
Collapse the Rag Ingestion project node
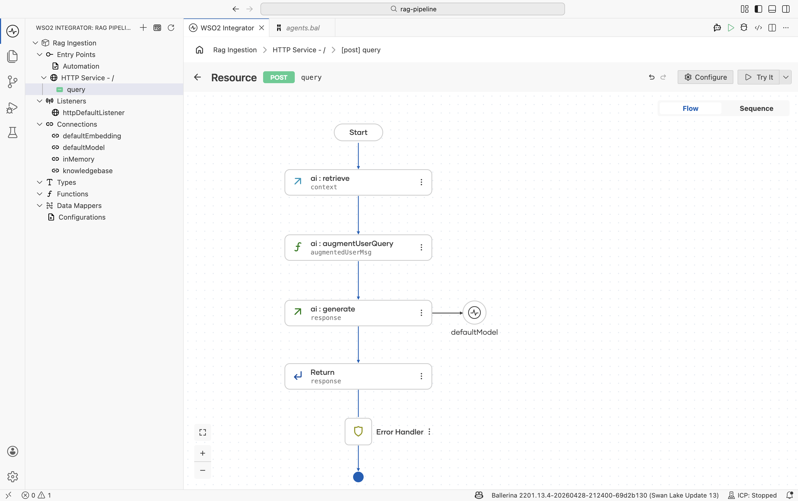coord(35,43)
